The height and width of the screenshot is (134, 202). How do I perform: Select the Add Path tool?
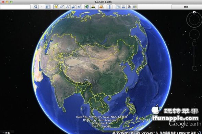coord(68,7)
